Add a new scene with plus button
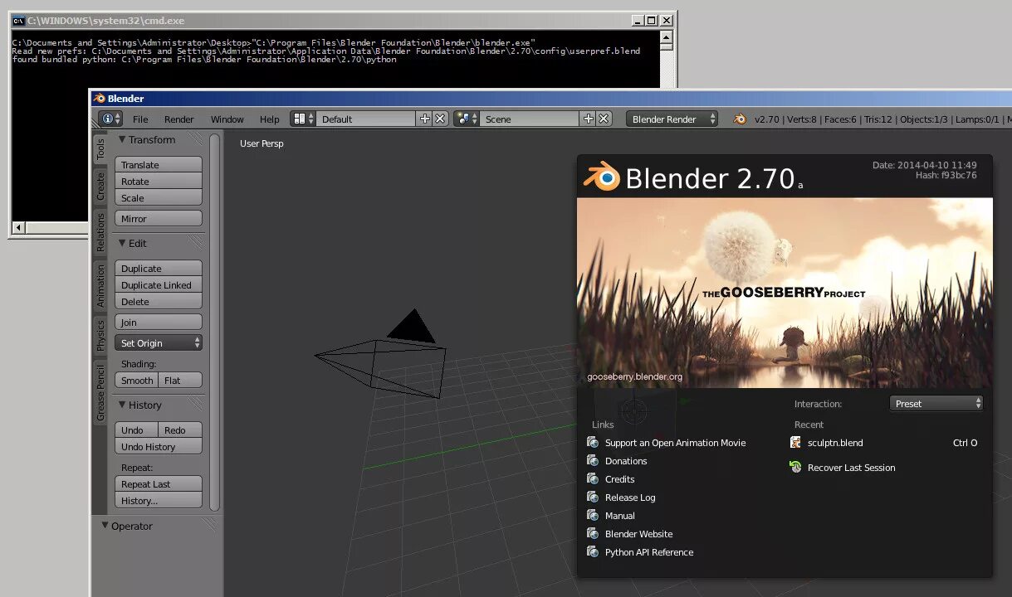The width and height of the screenshot is (1012, 597). [589, 119]
